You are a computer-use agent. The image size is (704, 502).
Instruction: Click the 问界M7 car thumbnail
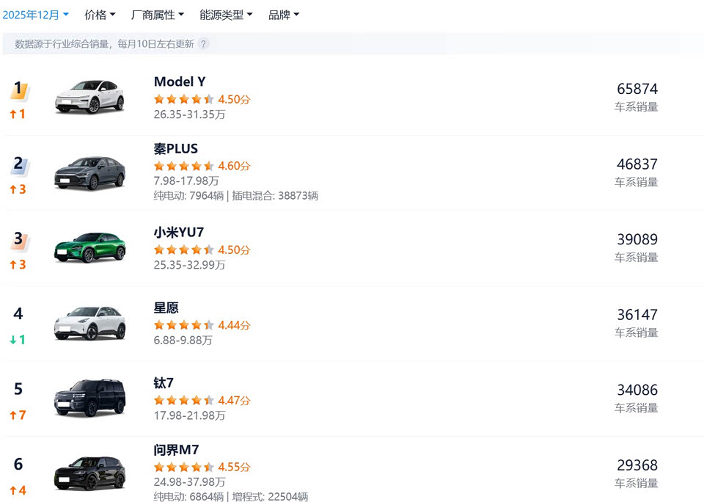click(90, 473)
